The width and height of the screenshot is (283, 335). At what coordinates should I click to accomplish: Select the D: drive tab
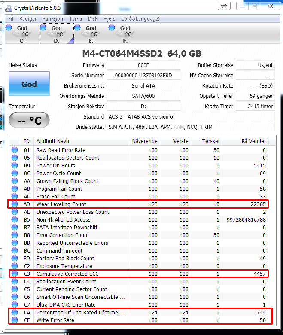pos(57,34)
